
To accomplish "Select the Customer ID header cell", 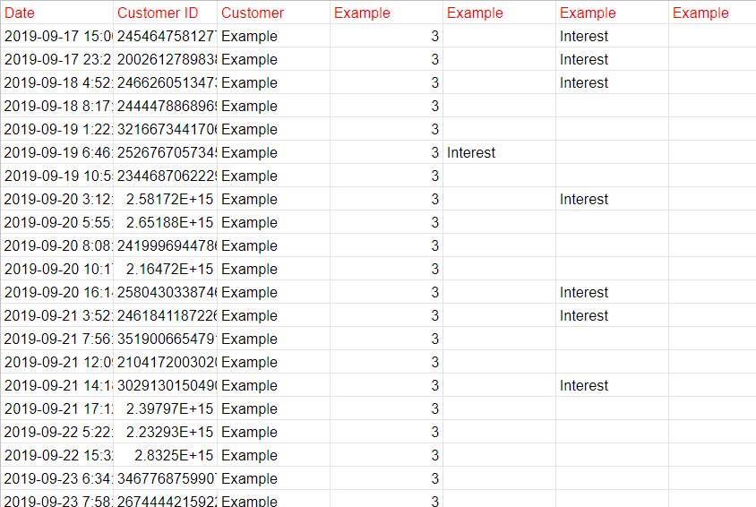I will [165, 13].
